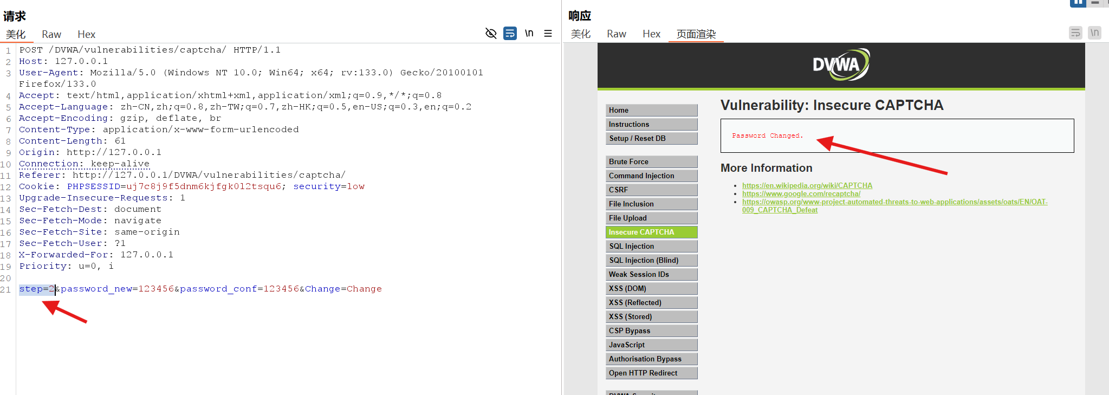Click the 'Password Changed.' message text

[767, 135]
